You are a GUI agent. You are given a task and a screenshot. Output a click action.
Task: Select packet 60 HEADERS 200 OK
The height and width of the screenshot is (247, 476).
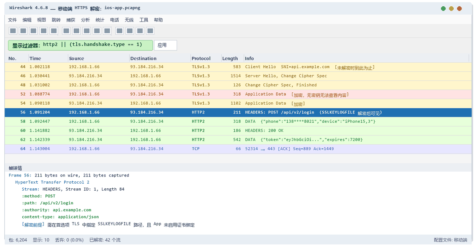coord(238,131)
